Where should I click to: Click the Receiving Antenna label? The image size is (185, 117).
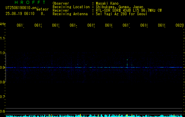pos(70,14)
